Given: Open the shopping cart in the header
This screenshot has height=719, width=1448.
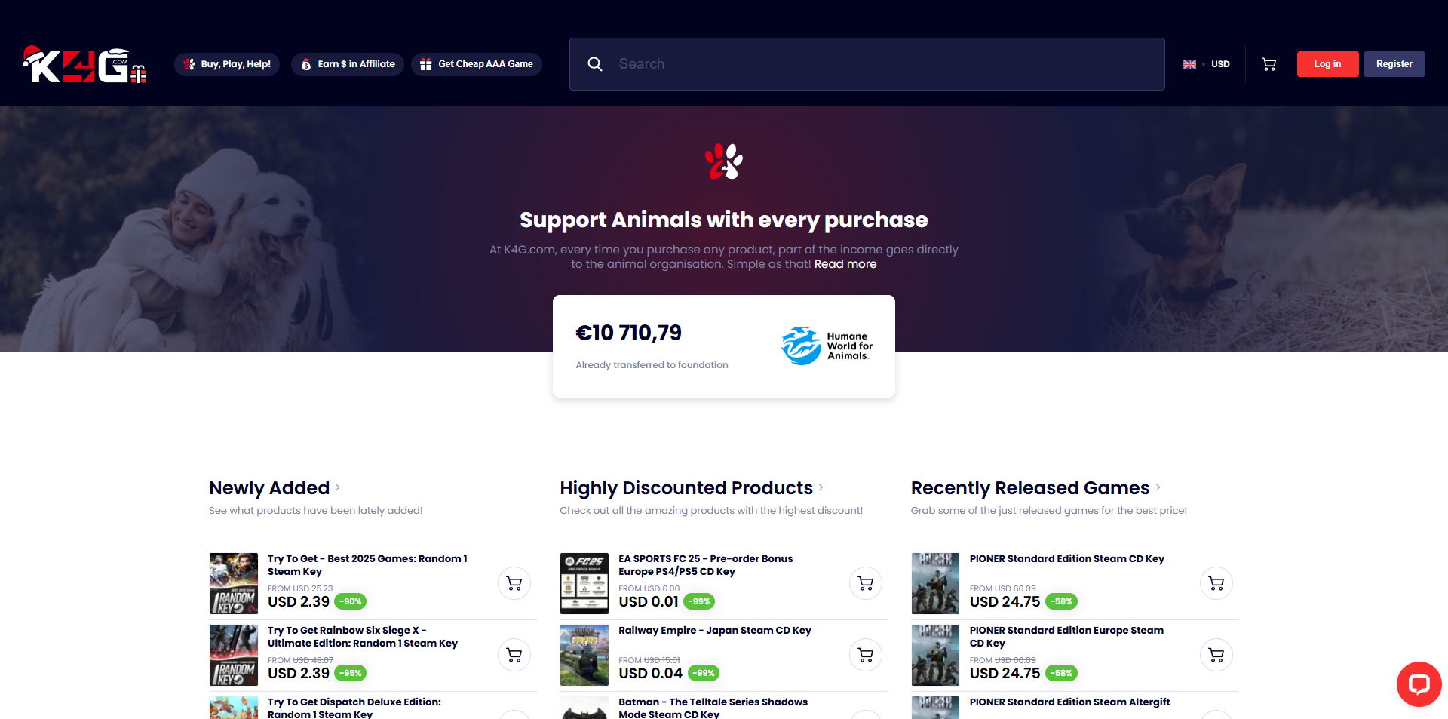Looking at the screenshot, I should [1269, 64].
